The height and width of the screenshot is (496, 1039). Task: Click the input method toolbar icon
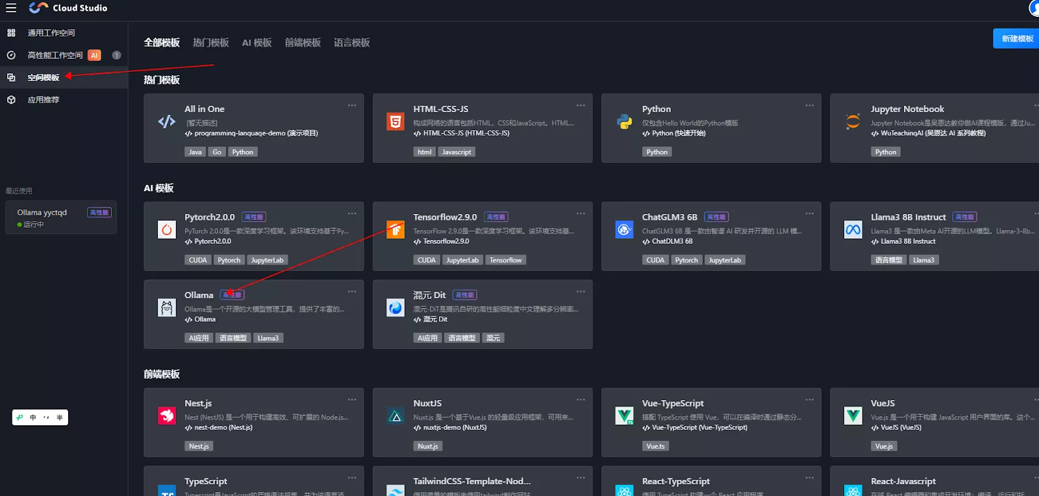19,418
